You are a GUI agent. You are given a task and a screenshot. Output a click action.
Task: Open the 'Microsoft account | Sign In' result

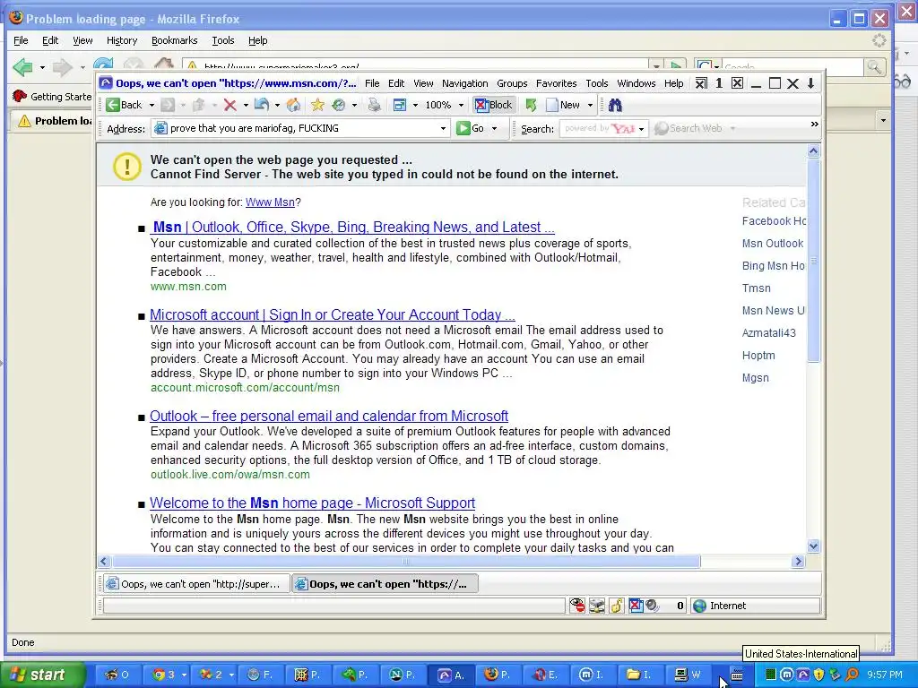click(332, 314)
